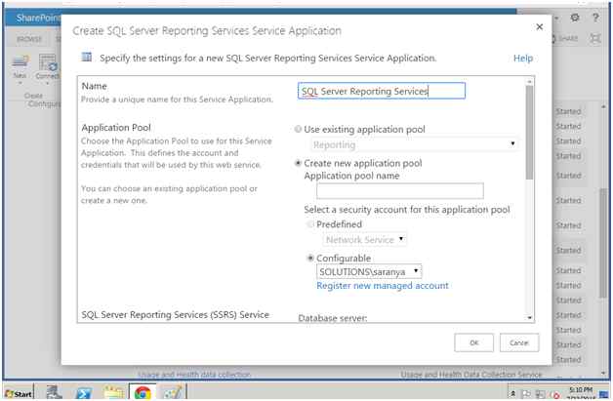Open the Reporting application pool dropdown

tap(415, 144)
